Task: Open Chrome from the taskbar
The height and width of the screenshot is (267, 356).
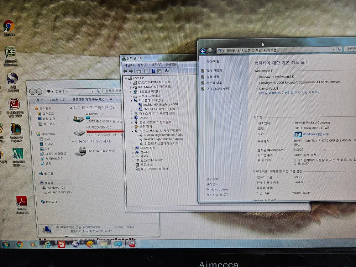Action: click(20, 244)
